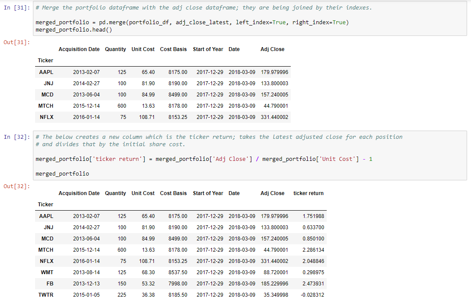Click the In [31] prompt label

click(x=17, y=8)
